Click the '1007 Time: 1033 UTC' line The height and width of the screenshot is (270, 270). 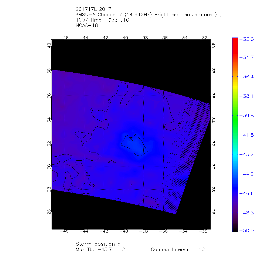[103, 20]
